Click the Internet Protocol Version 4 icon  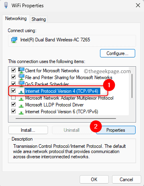point(21,92)
